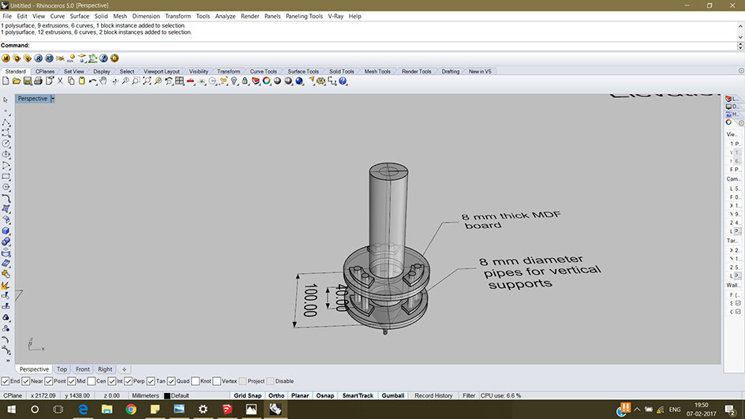The width and height of the screenshot is (745, 419).
Task: Toggle the Grid Snap status bar button
Action: pyautogui.click(x=248, y=395)
